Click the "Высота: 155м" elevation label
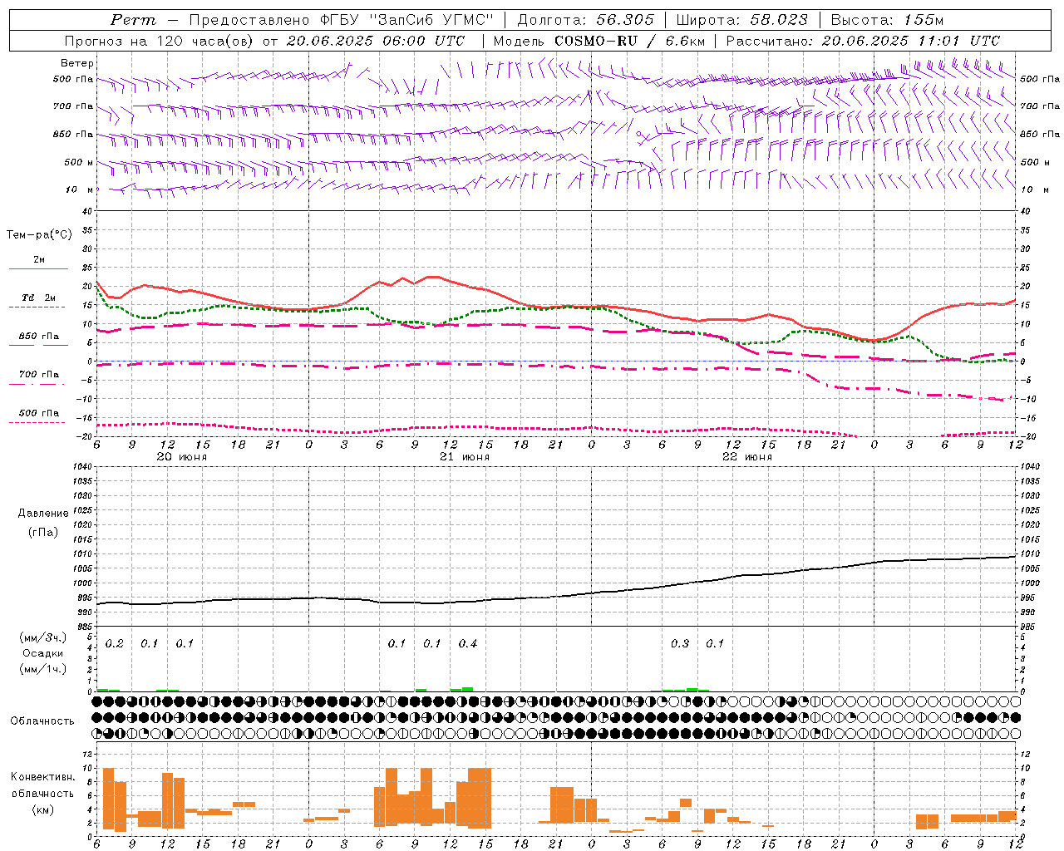Viewport: 1064px width, 851px height. [887, 20]
